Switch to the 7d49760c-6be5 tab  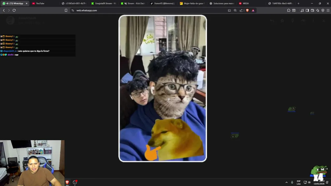click(x=281, y=3)
